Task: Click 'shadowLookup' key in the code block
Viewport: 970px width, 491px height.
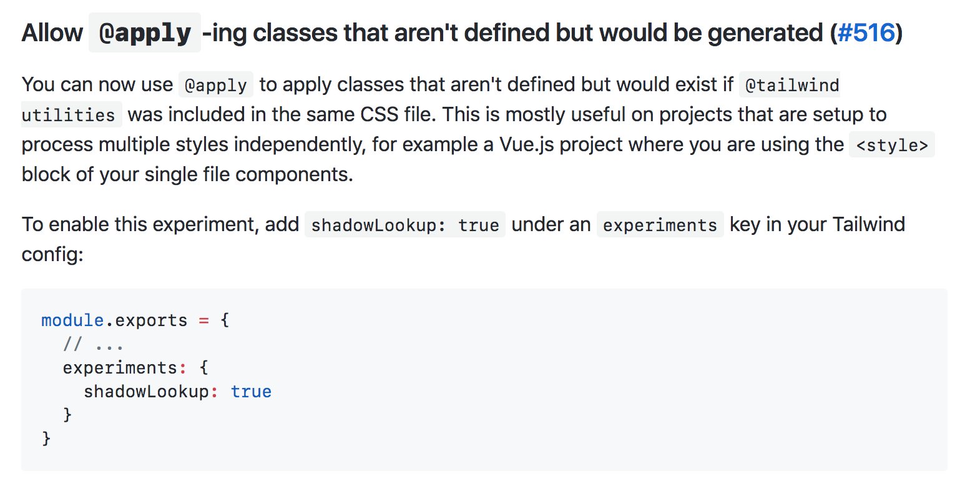Action: coord(146,392)
